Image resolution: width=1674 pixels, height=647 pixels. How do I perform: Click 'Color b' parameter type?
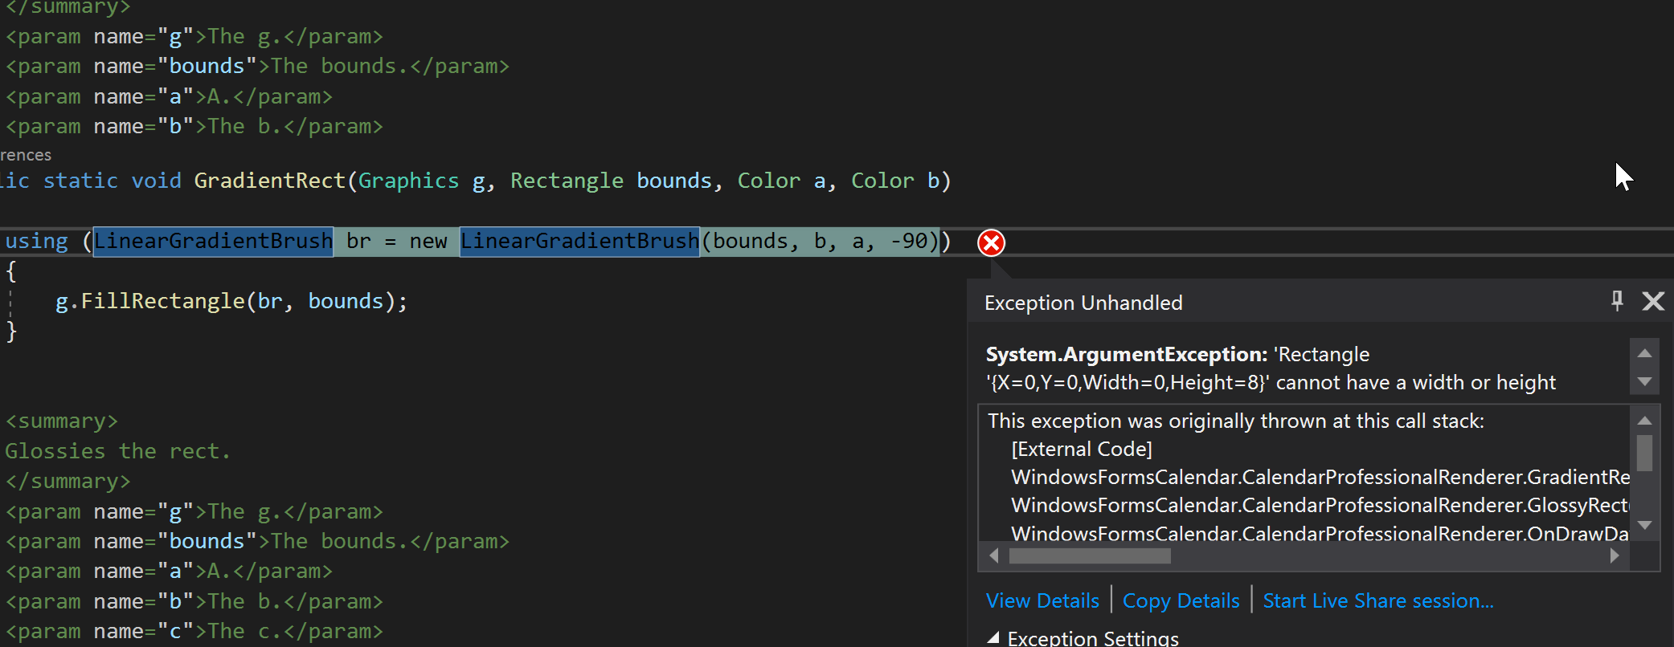pos(882,181)
